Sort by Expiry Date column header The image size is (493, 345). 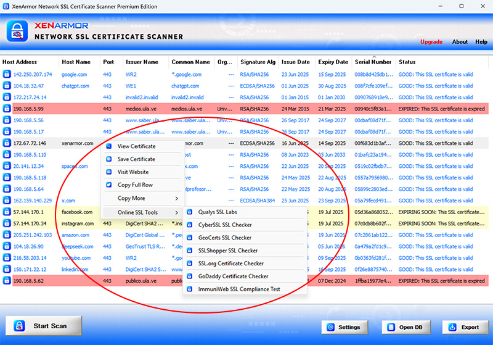(x=333, y=62)
